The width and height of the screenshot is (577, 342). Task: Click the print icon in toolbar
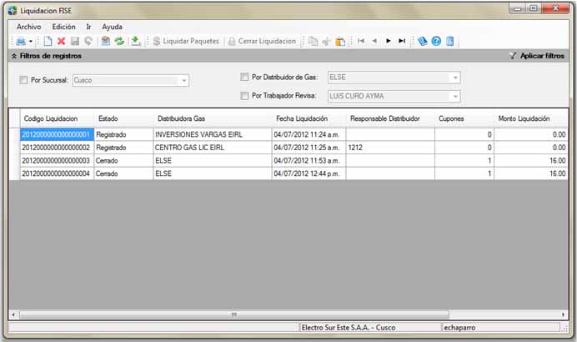pyautogui.click(x=21, y=41)
